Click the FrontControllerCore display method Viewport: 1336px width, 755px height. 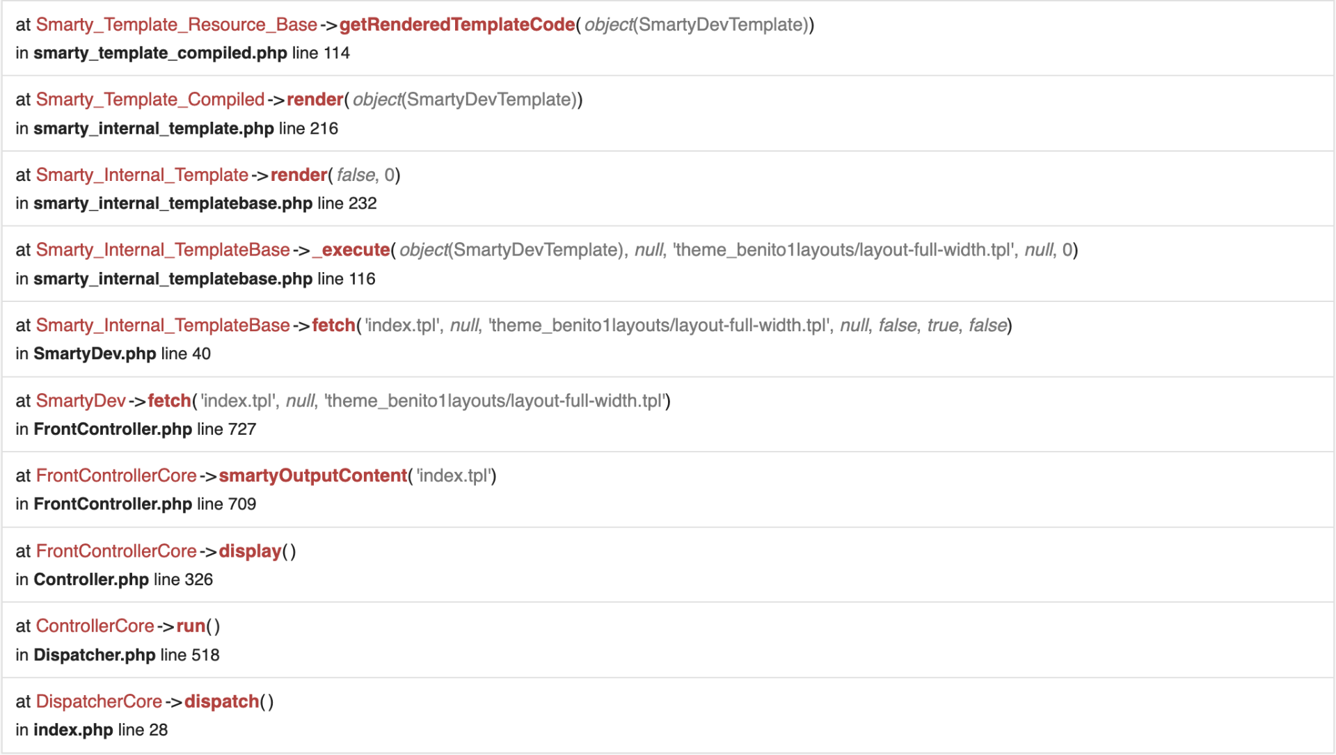(x=250, y=551)
